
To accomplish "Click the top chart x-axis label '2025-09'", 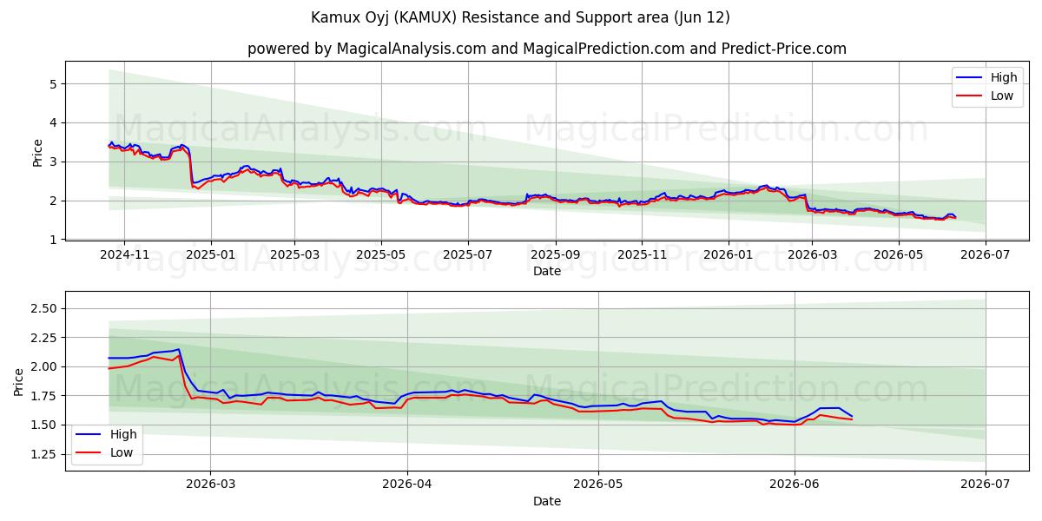I will click(556, 254).
